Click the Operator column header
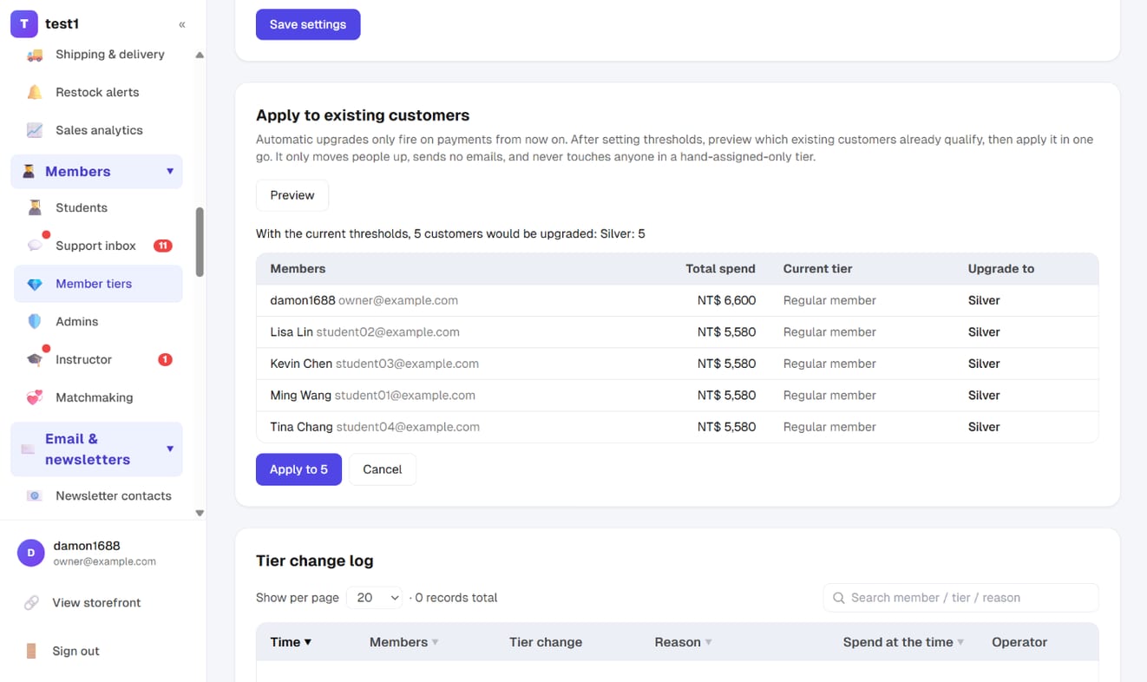 (1019, 642)
